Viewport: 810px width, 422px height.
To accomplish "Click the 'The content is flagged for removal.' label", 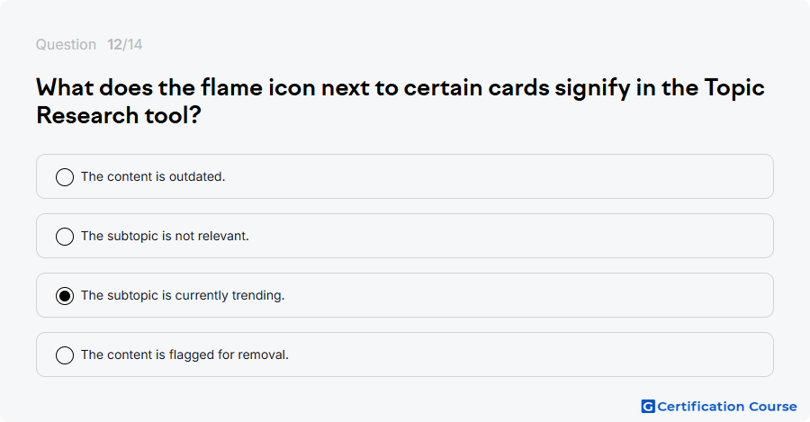I will (x=184, y=355).
